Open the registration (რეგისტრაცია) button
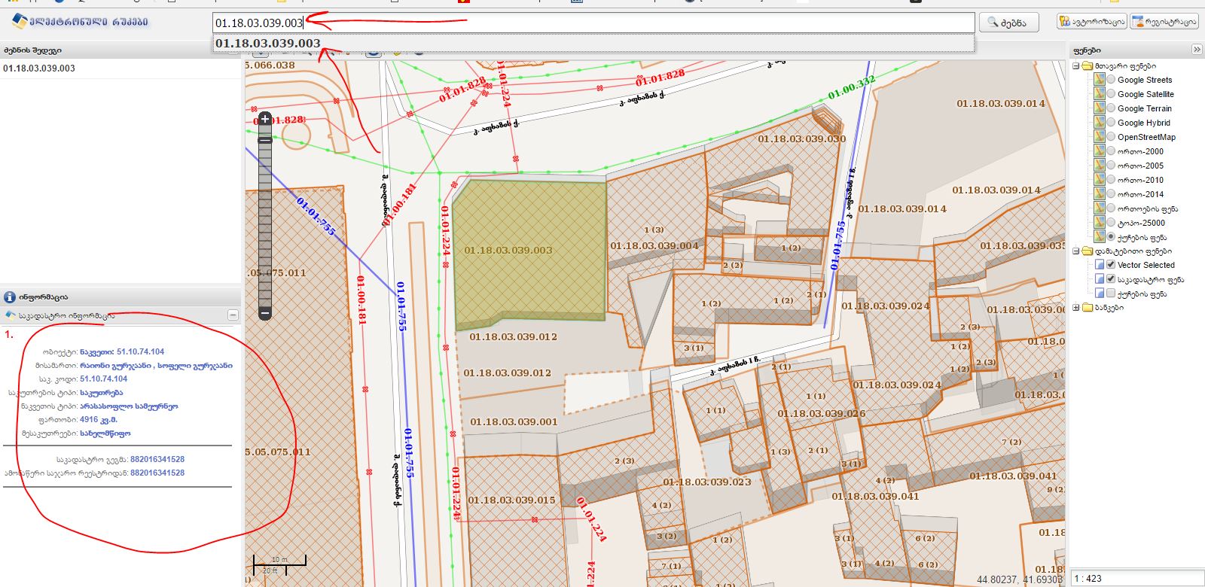 pyautogui.click(x=1164, y=22)
